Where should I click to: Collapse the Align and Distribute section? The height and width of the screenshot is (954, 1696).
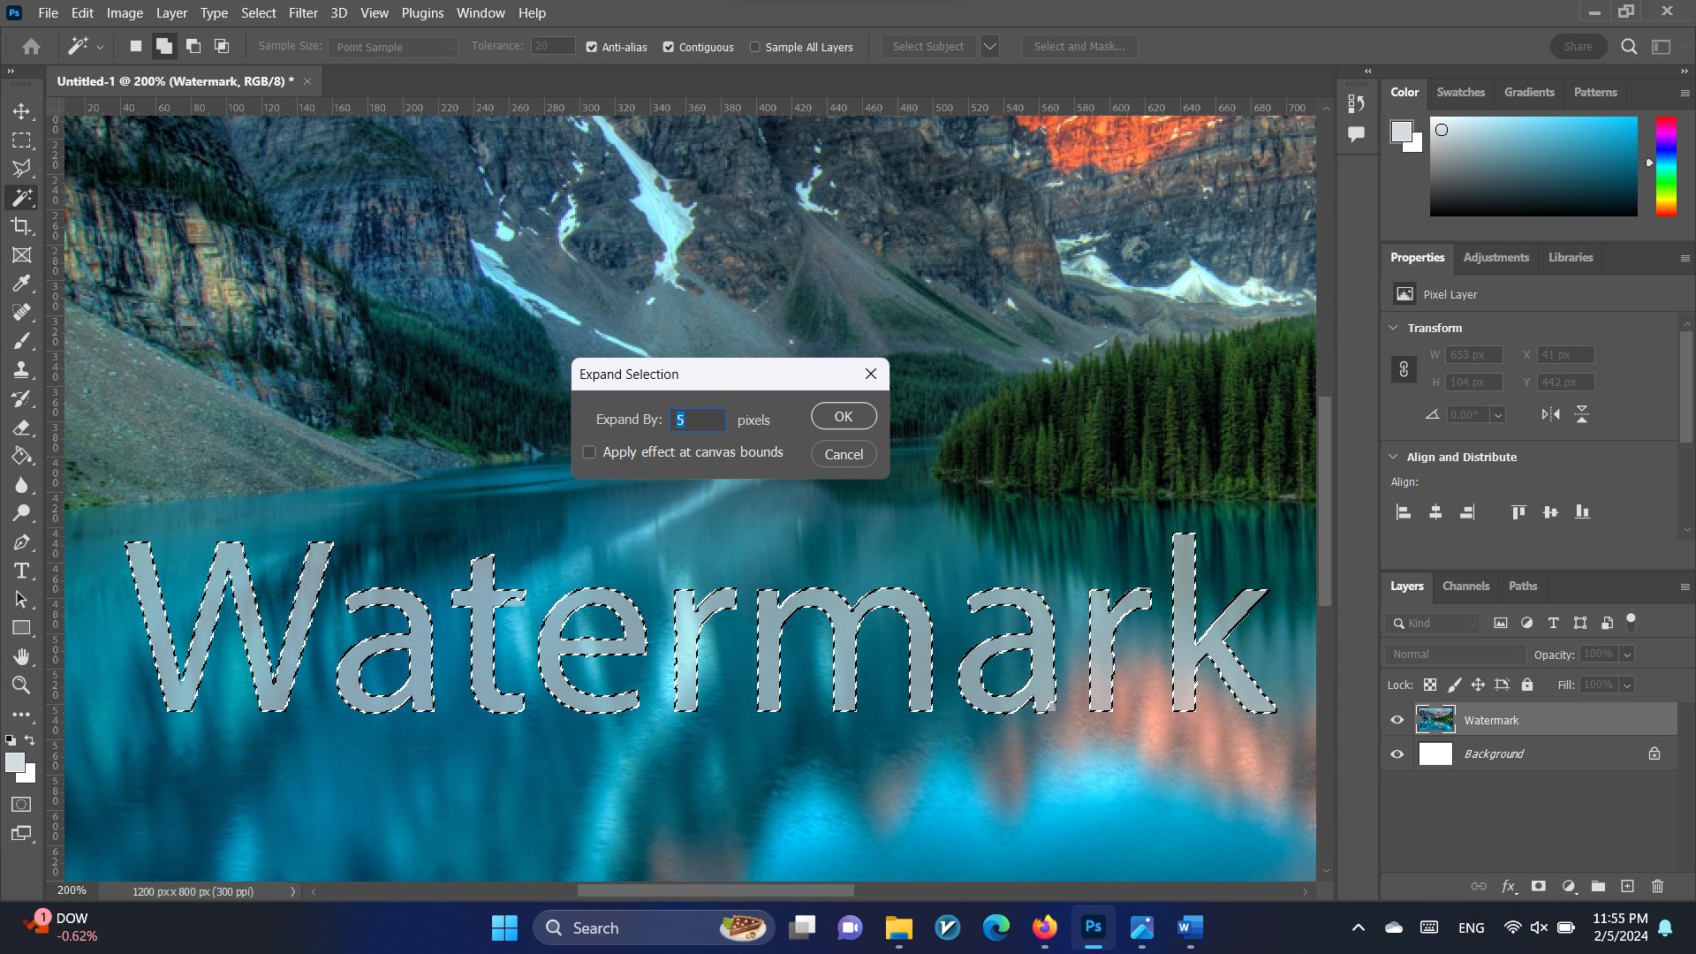1394,457
